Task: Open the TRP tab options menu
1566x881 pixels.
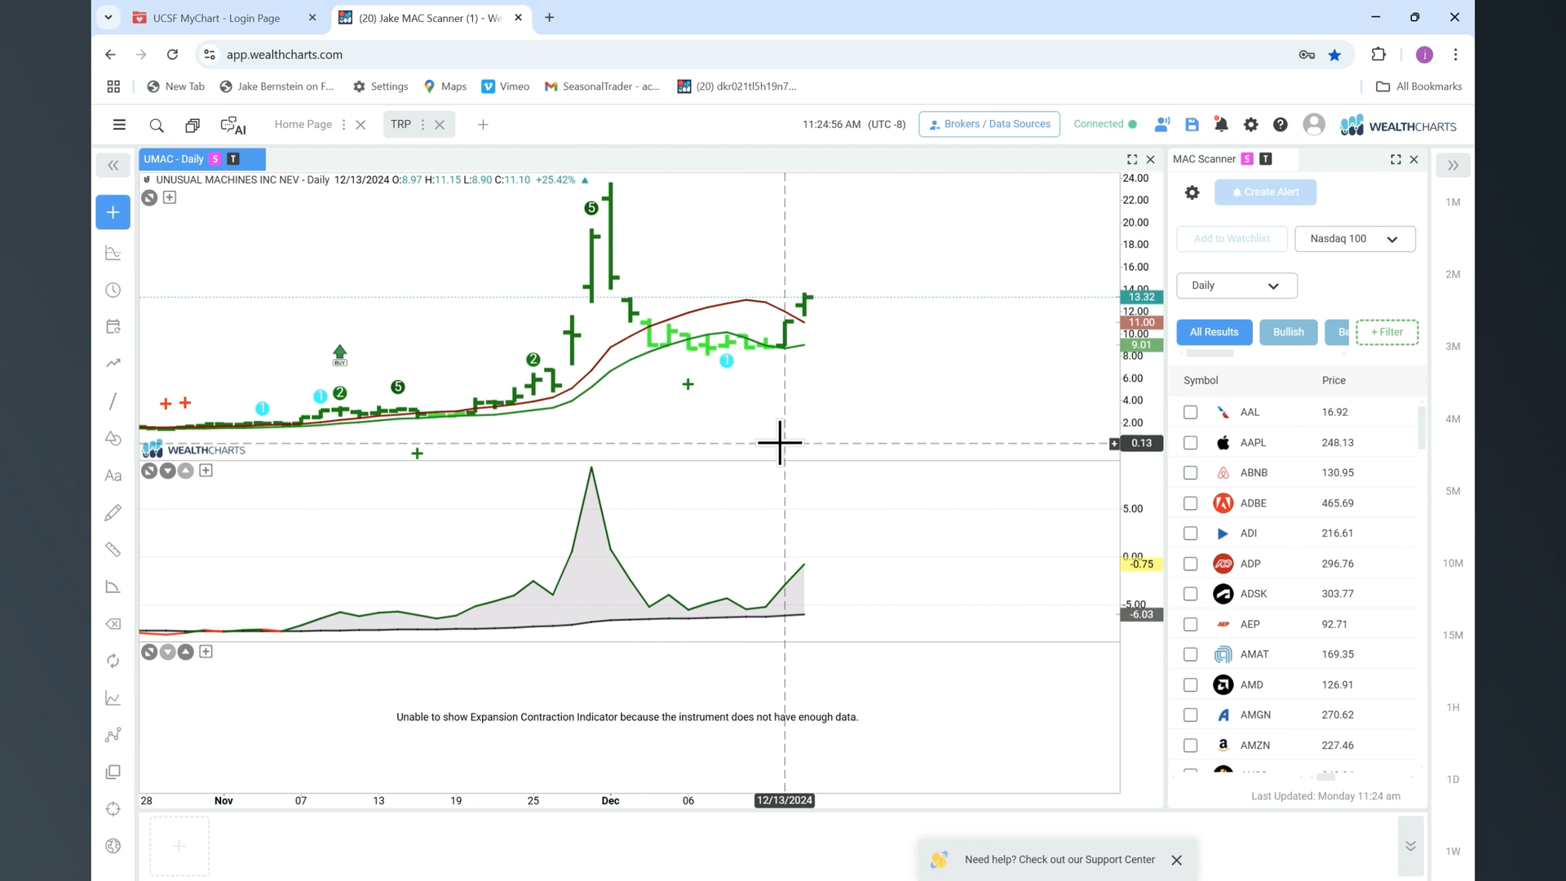Action: point(422,125)
